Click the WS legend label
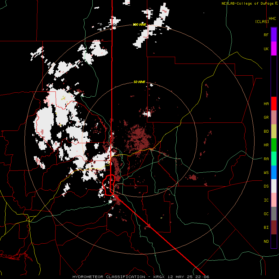This screenshot has width=279, height=279. (266, 172)
